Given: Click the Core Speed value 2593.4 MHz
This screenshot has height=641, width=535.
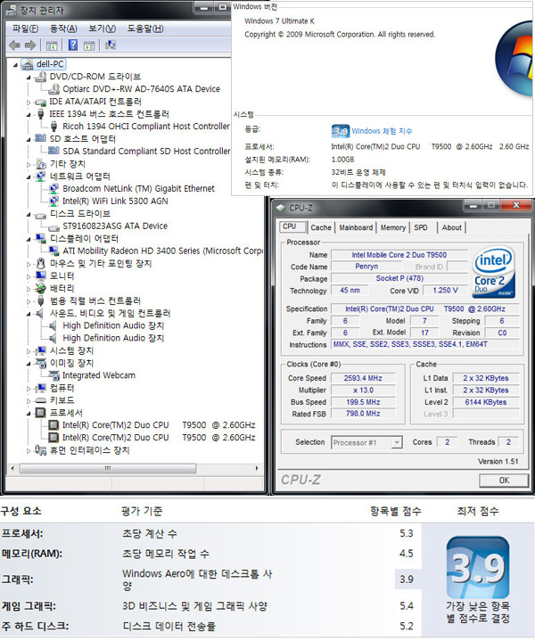Looking at the screenshot, I should 363,378.
